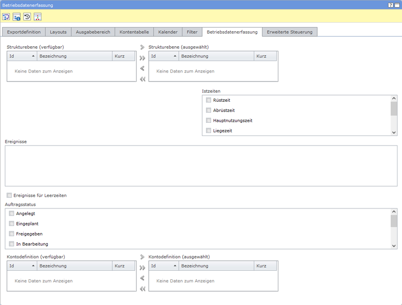This screenshot has height=305, width=402.
Task: Click inside the empty Ereignisse box
Action: click(200, 166)
